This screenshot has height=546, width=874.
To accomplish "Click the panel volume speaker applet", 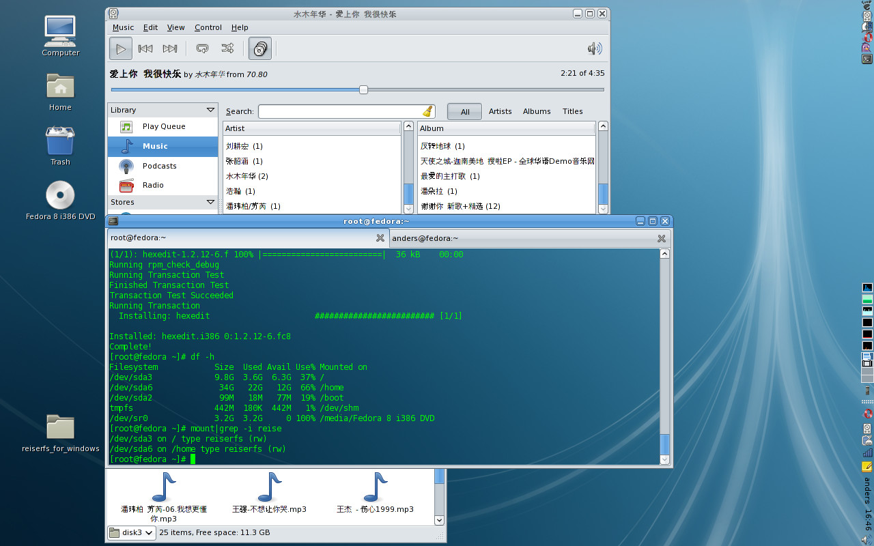I will (x=868, y=540).
